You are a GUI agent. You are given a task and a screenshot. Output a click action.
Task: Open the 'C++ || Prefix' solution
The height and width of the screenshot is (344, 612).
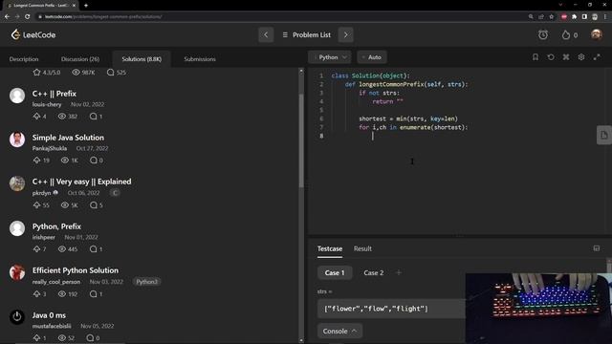[55, 94]
